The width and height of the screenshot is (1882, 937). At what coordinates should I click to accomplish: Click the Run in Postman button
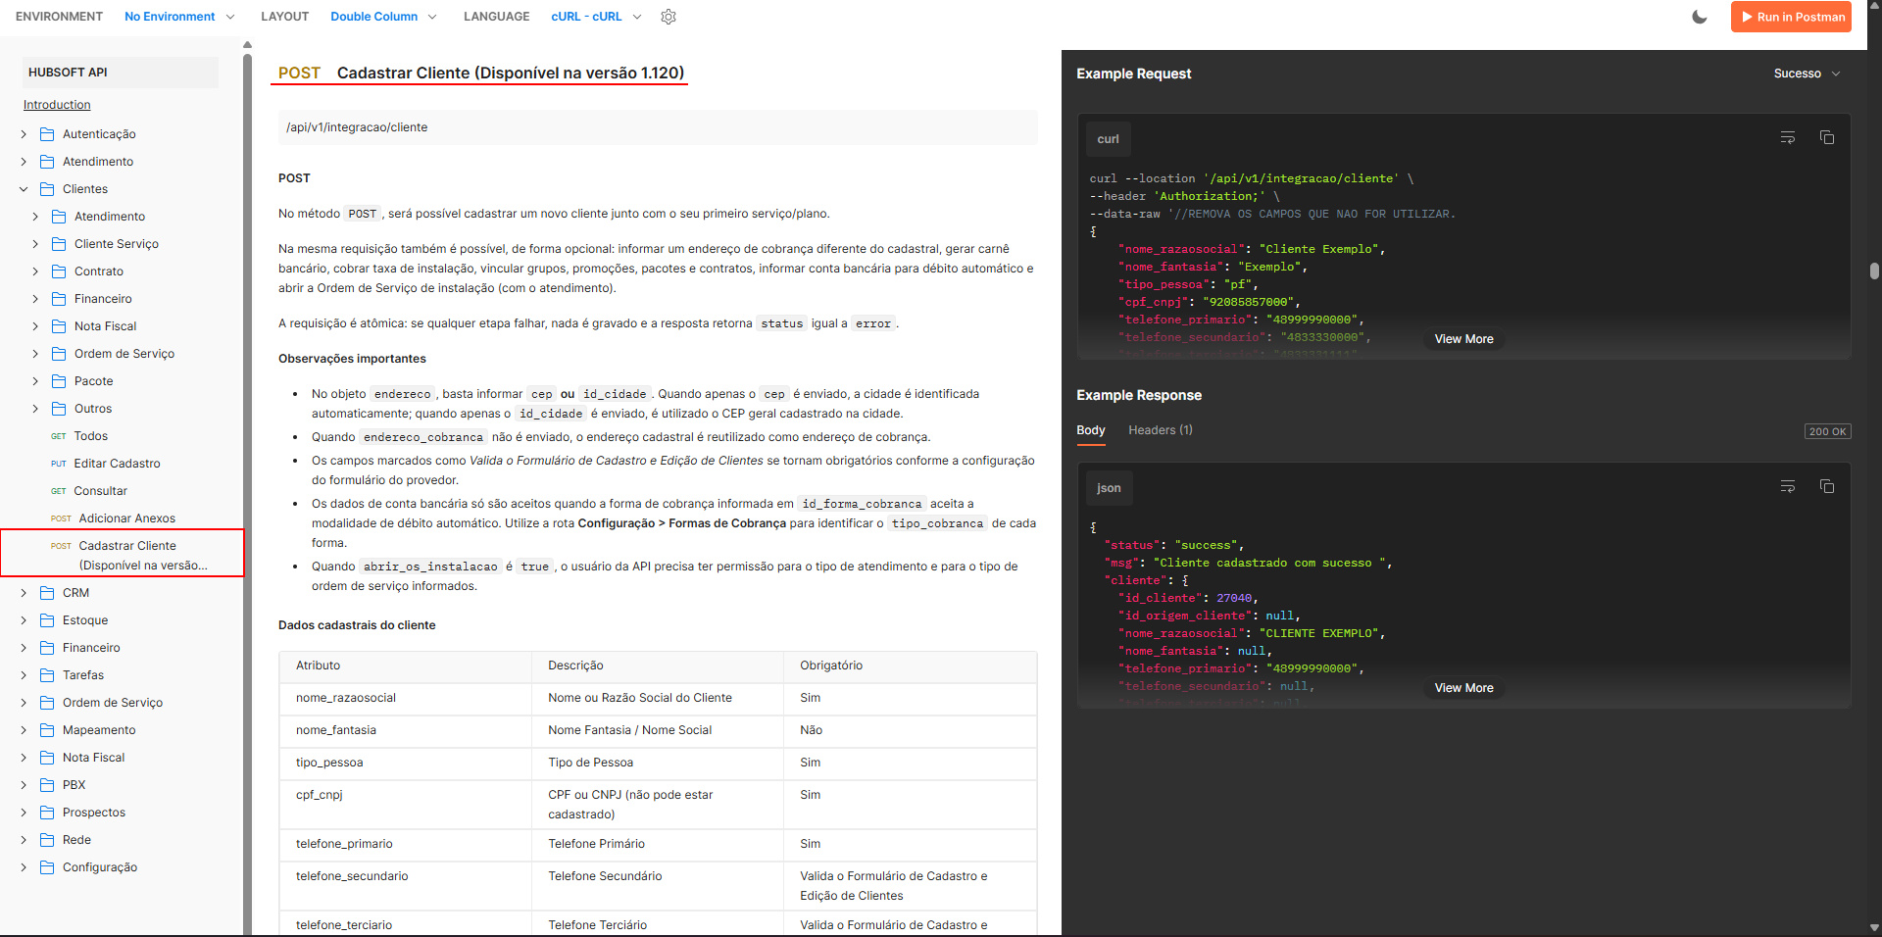coord(1791,17)
